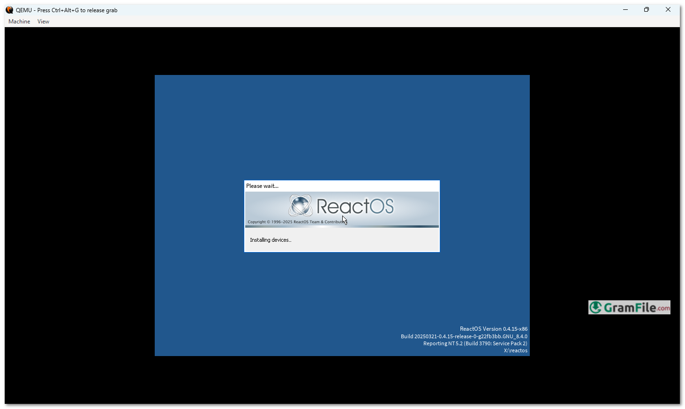
Task: Minimize the QEMU window
Action: [x=625, y=10]
